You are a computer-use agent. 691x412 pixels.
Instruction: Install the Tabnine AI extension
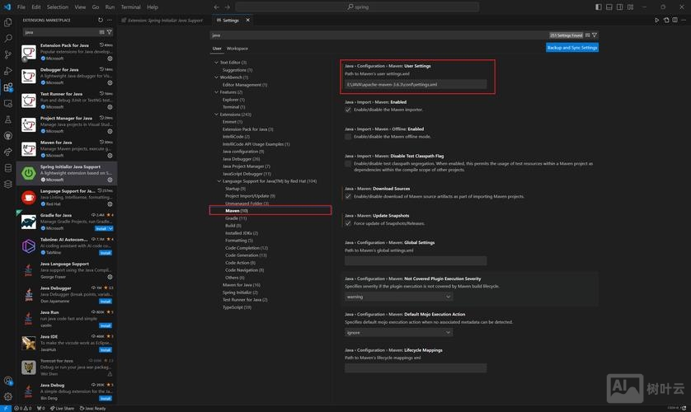tap(106, 253)
